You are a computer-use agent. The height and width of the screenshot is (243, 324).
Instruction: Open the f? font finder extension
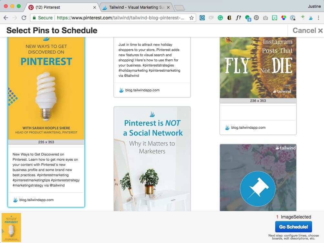tap(238, 18)
